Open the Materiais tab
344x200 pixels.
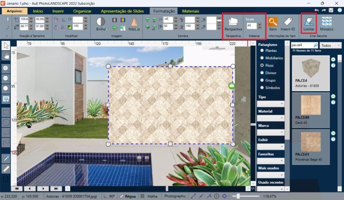point(190,11)
